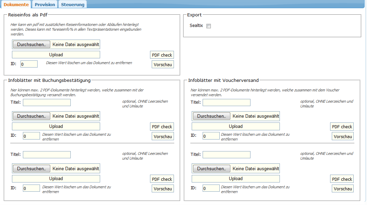Focus the ID field in Reiseinfos section
The height and width of the screenshot is (205, 367).
click(x=29, y=64)
